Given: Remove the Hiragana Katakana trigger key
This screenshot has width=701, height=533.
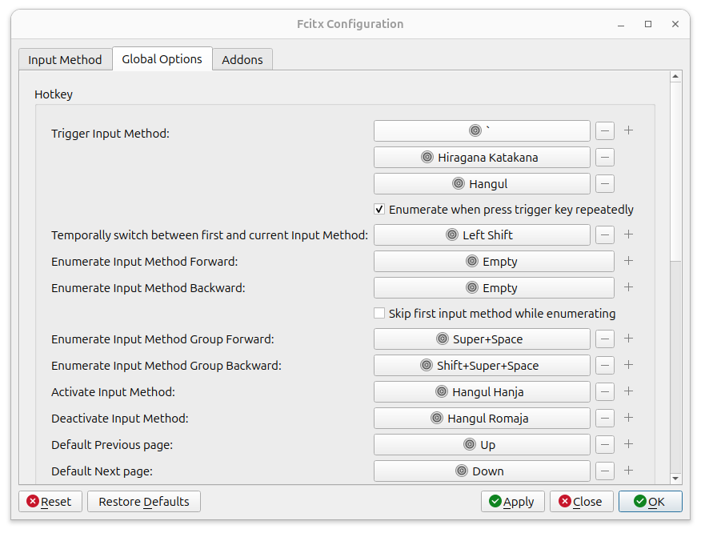Looking at the screenshot, I should [604, 158].
